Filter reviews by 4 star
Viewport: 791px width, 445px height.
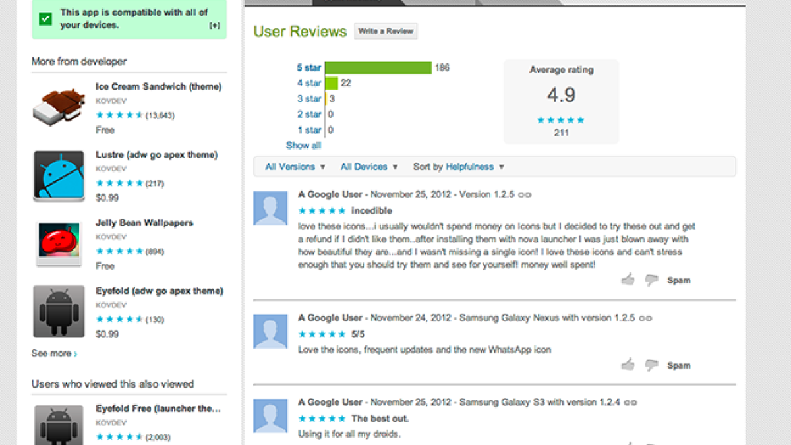308,83
